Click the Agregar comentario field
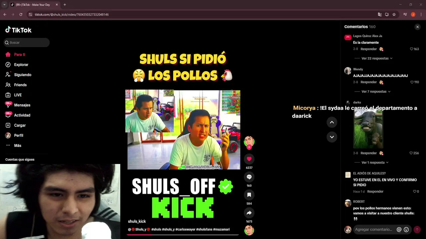The image size is (426, 239). 374,229
